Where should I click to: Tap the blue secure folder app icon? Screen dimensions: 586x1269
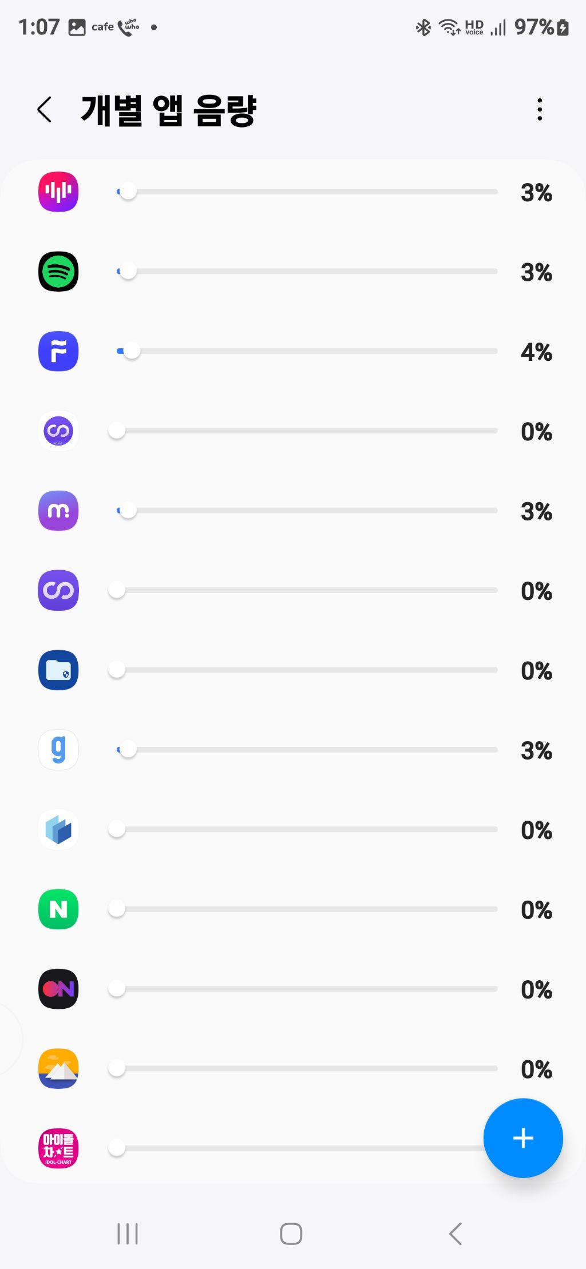[x=58, y=670]
